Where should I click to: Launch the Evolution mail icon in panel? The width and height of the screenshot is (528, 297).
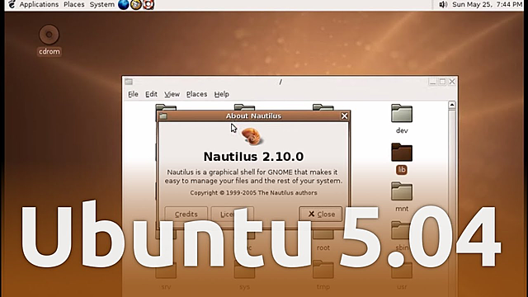[136, 4]
